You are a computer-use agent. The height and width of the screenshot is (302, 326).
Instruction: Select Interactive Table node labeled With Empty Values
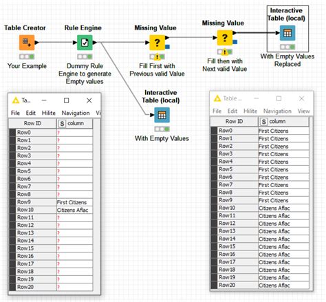[162, 115]
